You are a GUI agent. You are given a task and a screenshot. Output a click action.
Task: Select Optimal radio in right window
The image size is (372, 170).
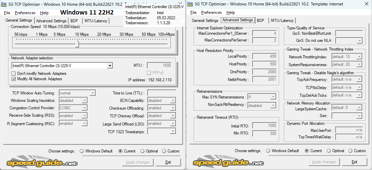328,151
